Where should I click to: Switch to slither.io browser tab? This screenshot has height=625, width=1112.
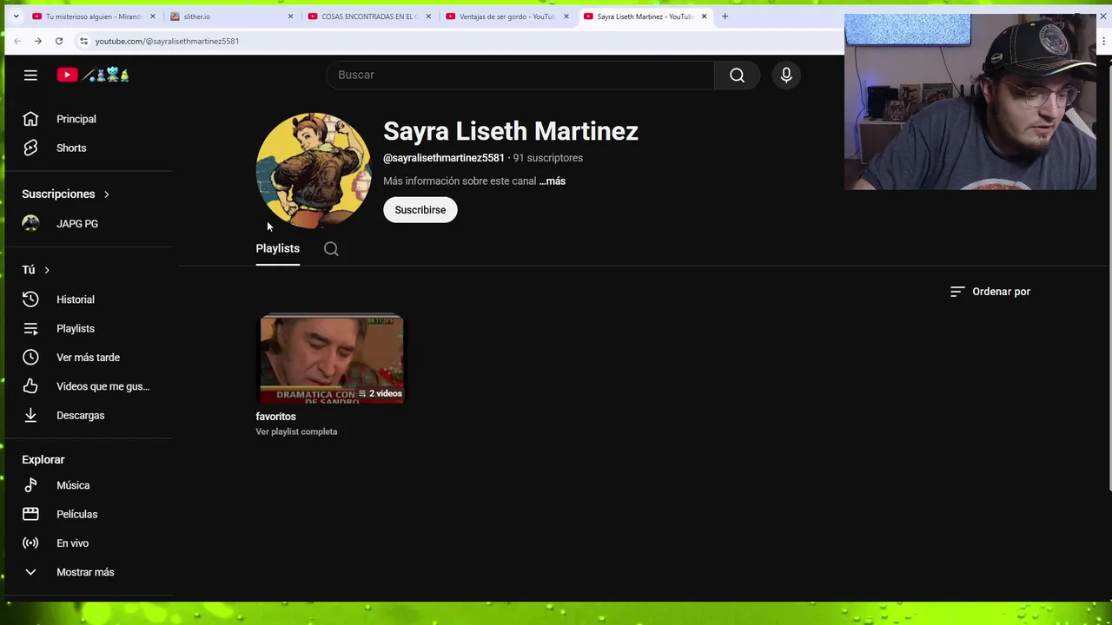(230, 16)
